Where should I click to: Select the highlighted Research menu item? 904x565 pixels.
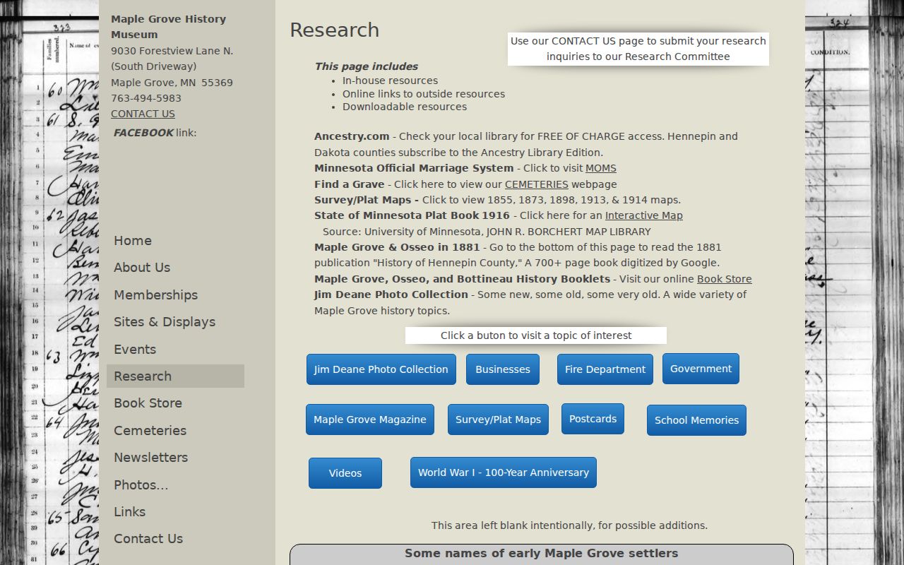tap(175, 376)
